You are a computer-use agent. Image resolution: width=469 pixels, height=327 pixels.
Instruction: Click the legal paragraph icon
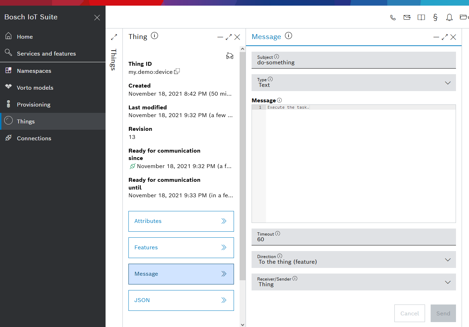click(435, 17)
